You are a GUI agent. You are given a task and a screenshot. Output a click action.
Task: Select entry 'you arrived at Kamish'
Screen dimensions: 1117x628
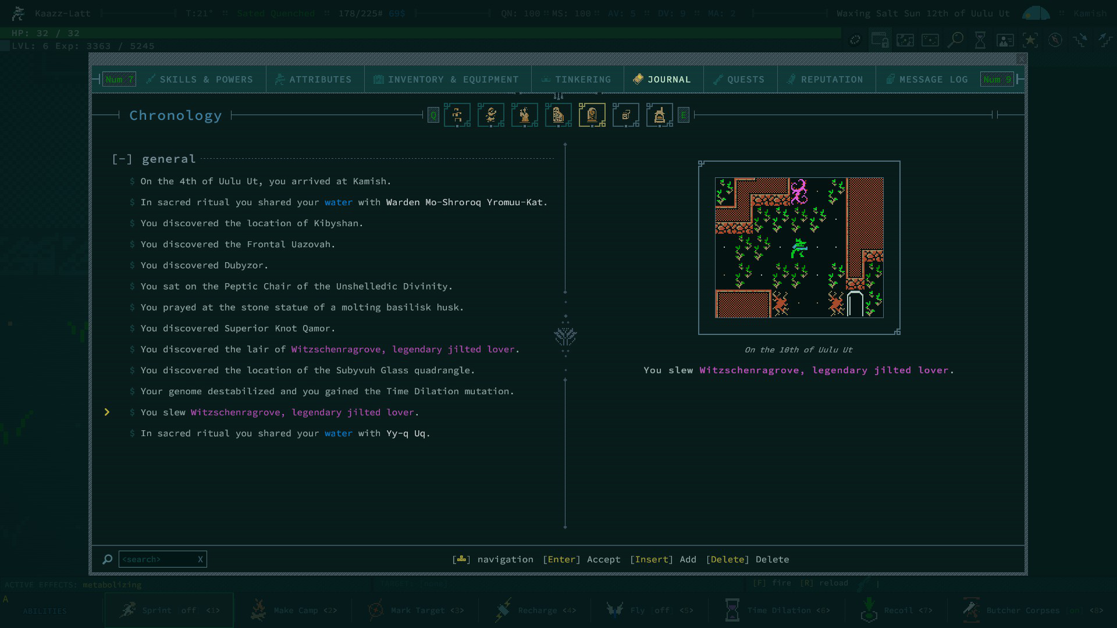coord(266,181)
